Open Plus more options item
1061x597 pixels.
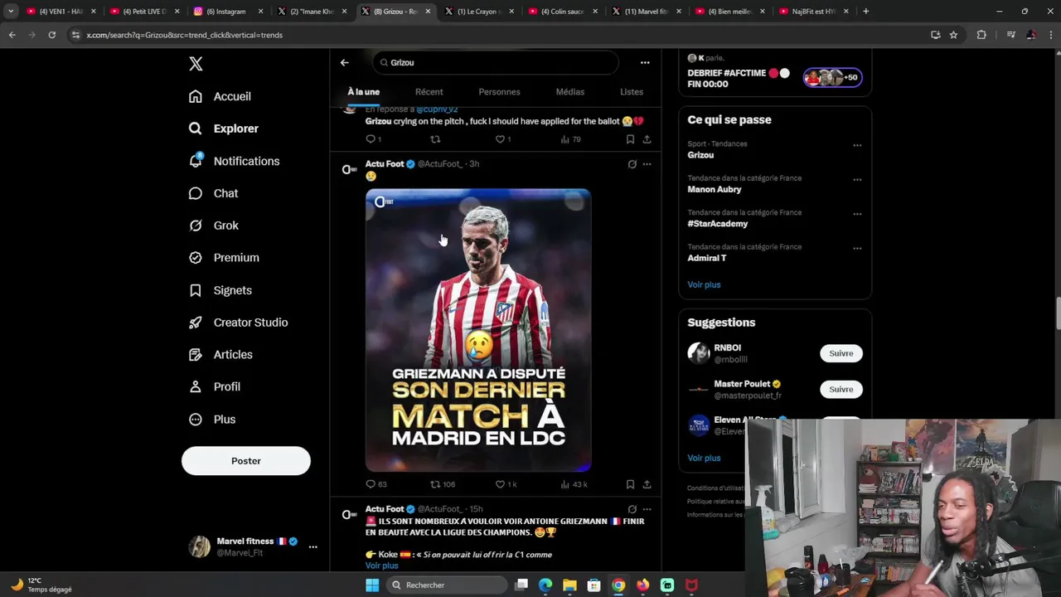[x=212, y=420]
